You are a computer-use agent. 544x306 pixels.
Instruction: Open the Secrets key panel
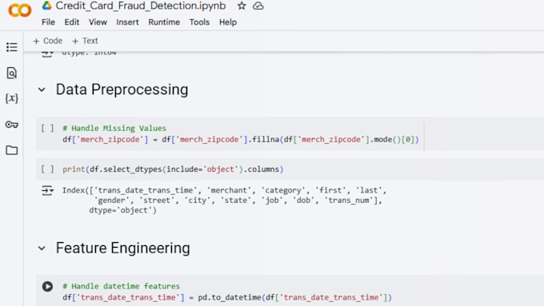(x=12, y=125)
